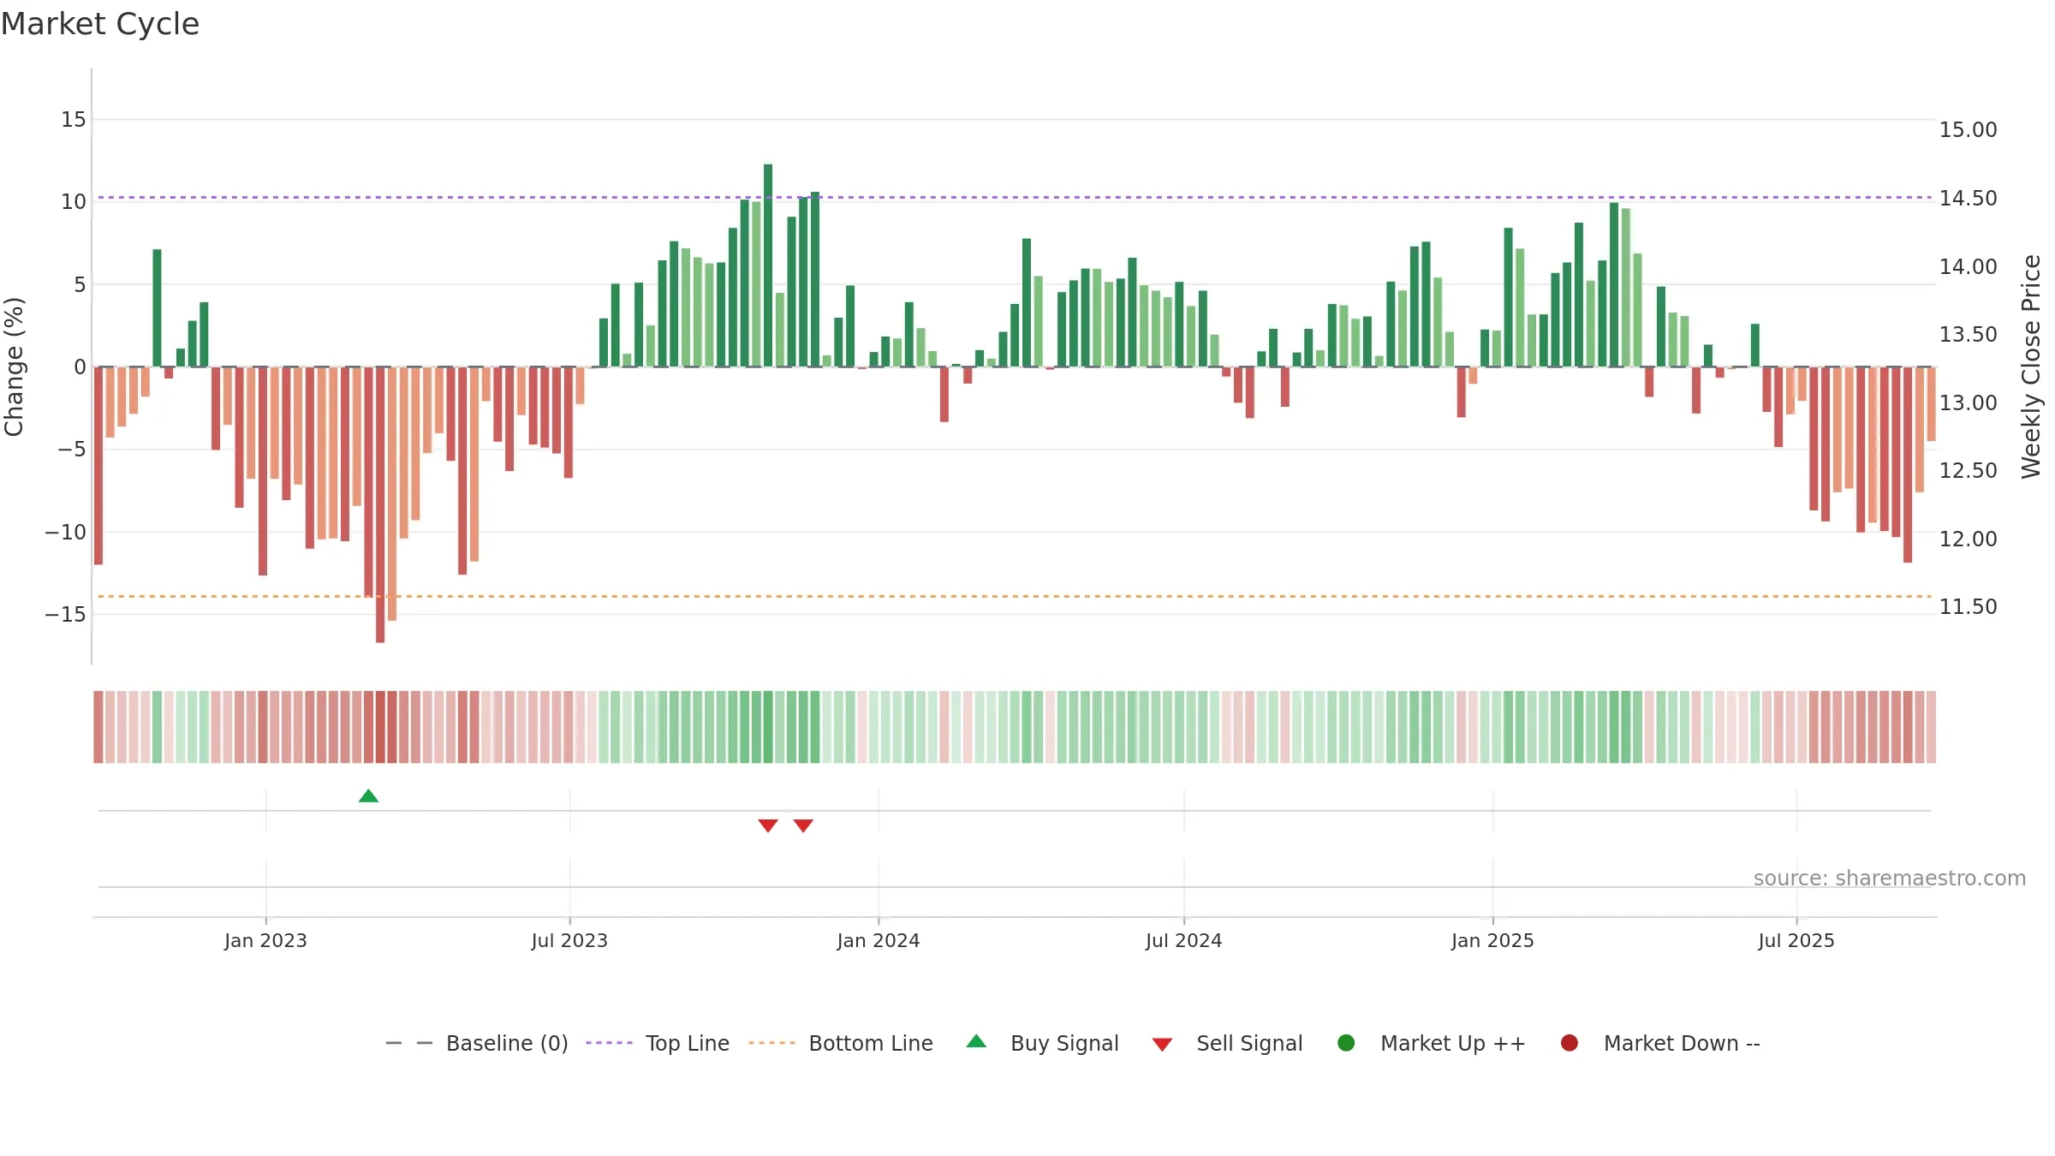2055x1156 pixels.
Task: Click the Jul 2023 x-axis label
Action: (569, 940)
